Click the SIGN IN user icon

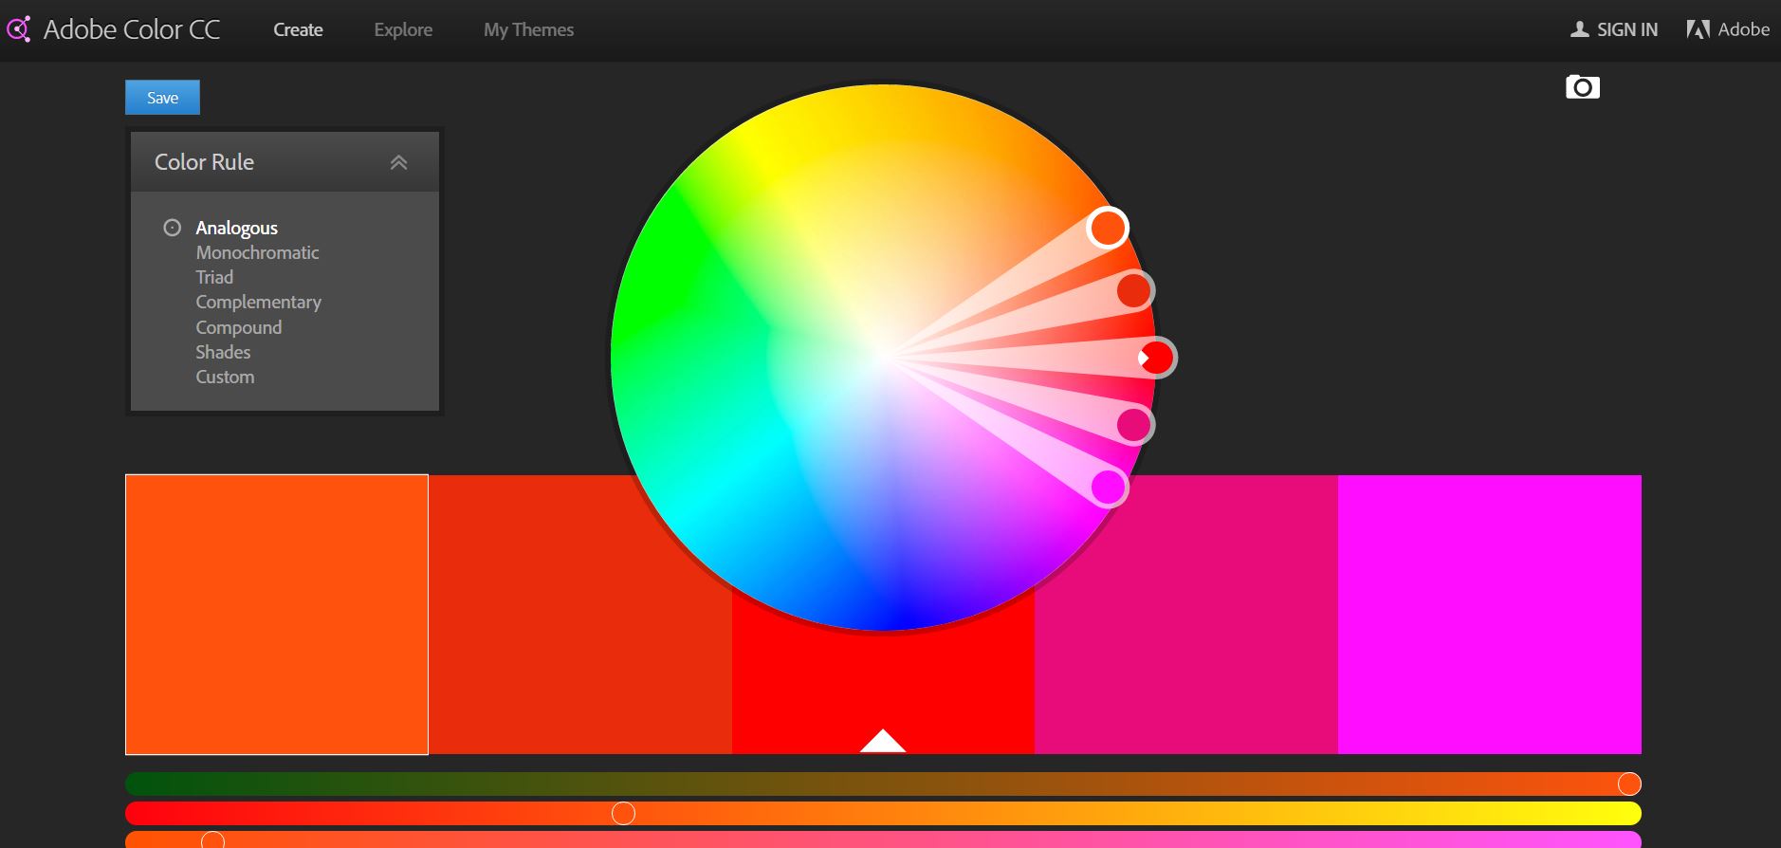click(1579, 29)
